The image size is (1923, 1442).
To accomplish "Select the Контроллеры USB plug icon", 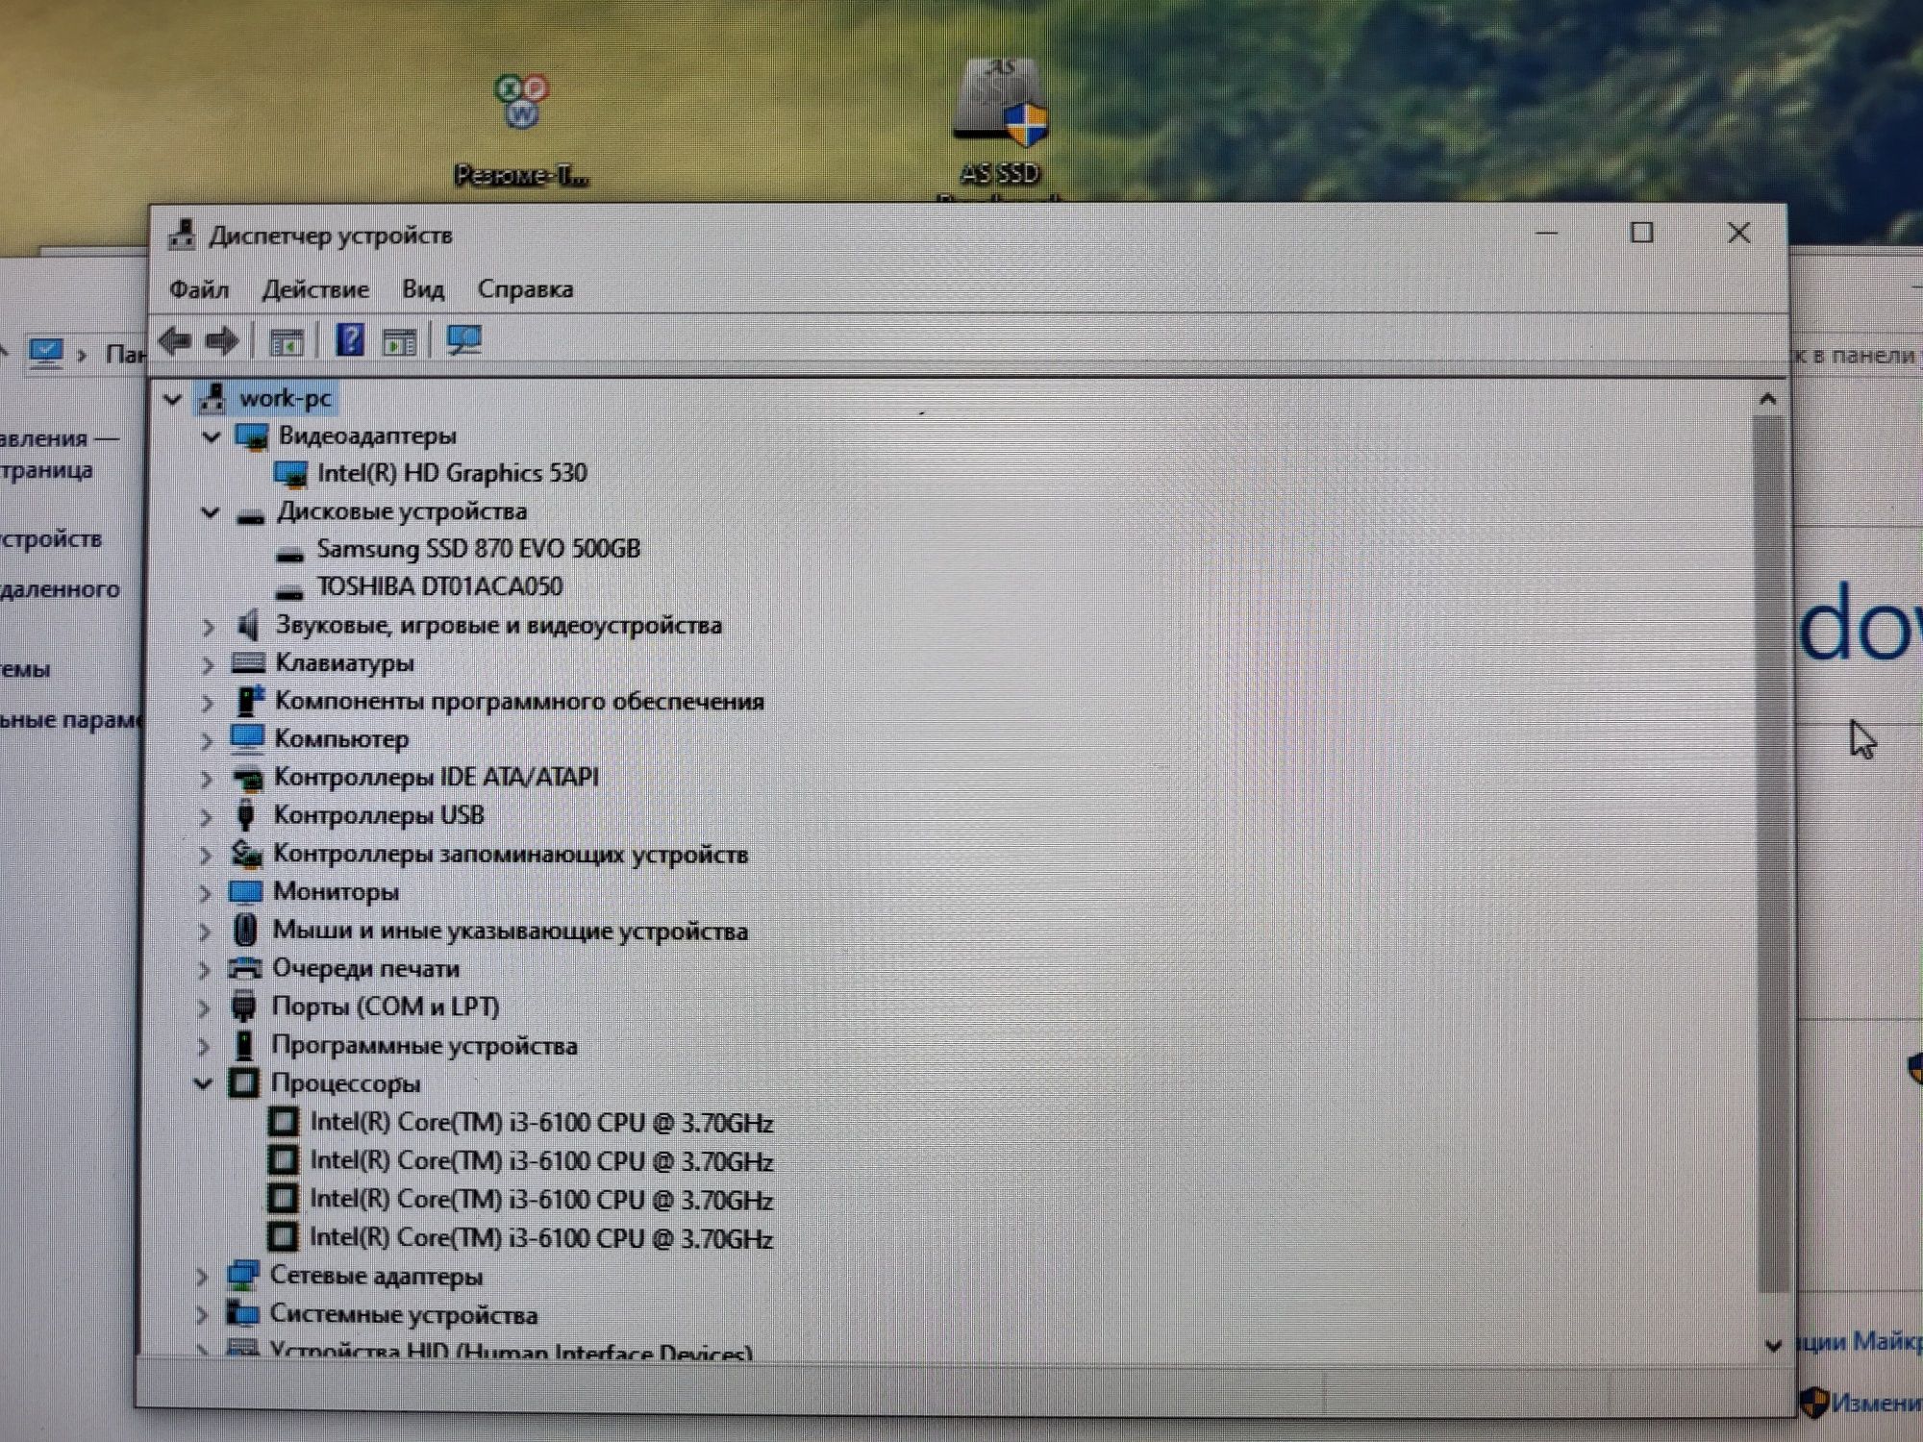I will (245, 815).
